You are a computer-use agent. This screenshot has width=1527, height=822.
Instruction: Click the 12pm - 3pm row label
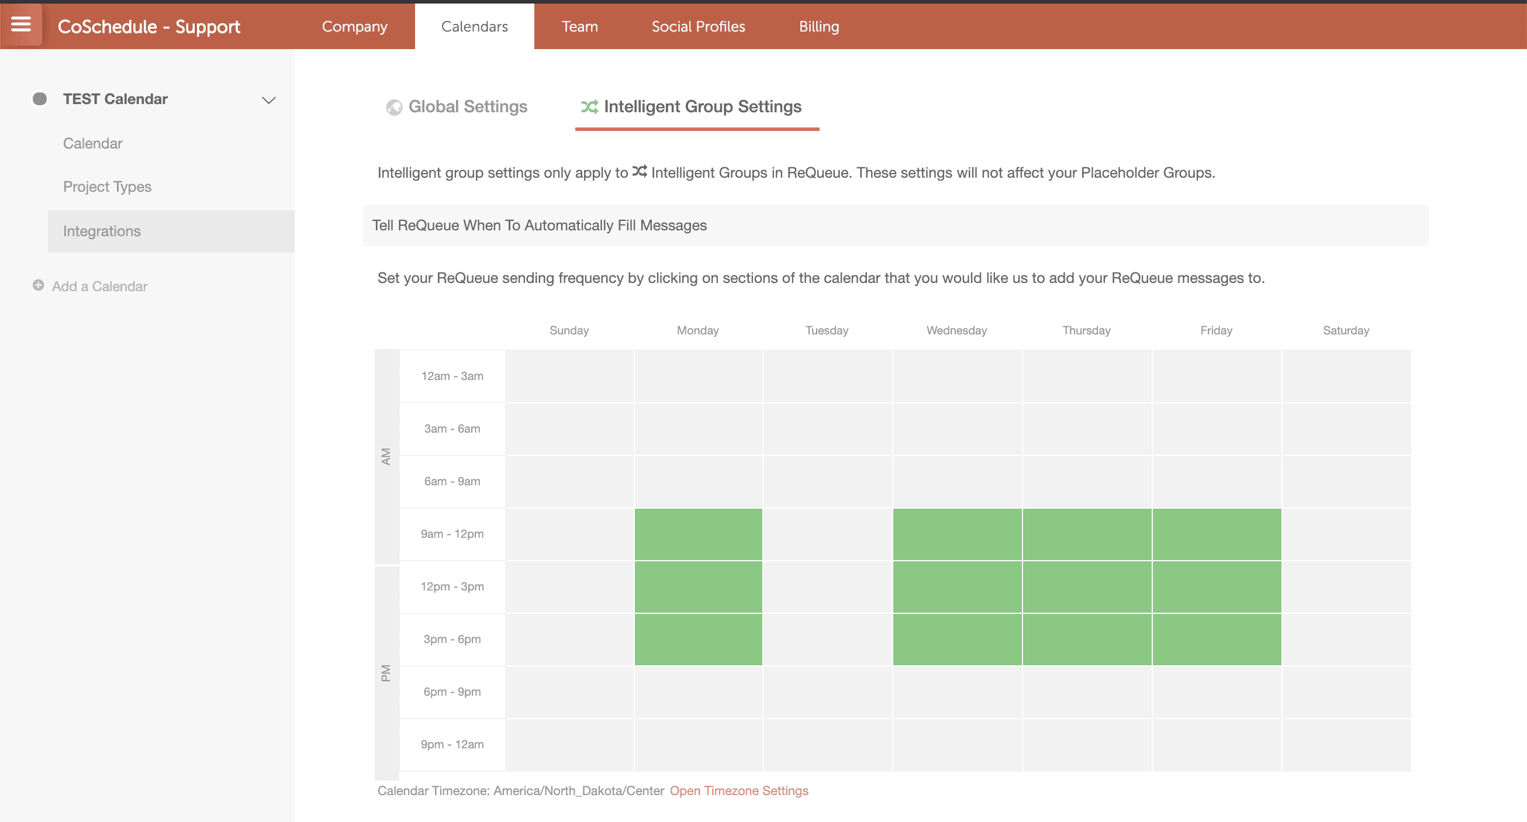pyautogui.click(x=452, y=587)
